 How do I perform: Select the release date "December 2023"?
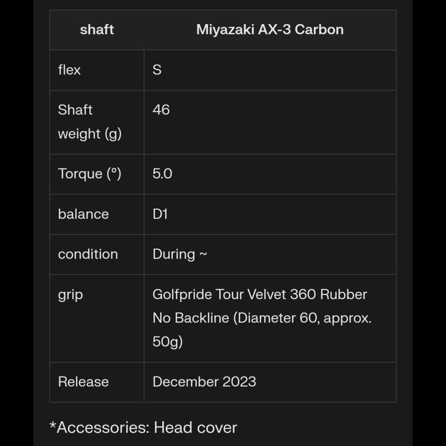[x=204, y=382]
